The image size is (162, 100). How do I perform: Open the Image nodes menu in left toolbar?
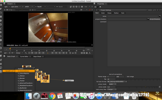(x=1, y=5)
